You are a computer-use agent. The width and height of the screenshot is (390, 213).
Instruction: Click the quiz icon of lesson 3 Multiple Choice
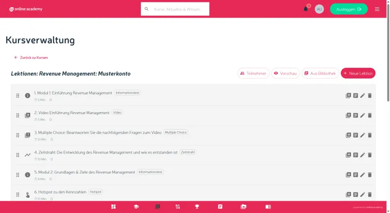28,135
